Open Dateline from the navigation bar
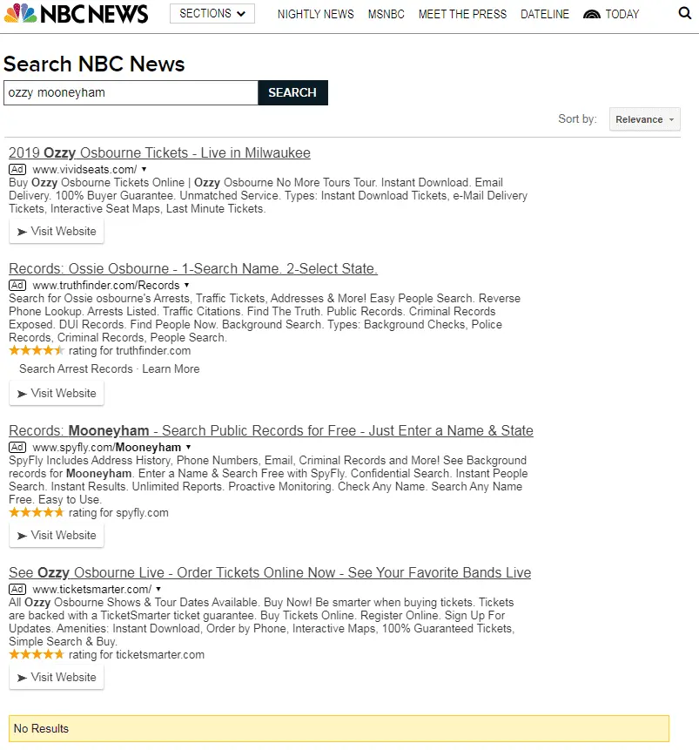This screenshot has width=699, height=750. 545,14
